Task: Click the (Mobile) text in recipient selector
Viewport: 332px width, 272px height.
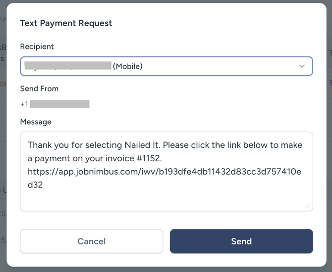Action: pyautogui.click(x=128, y=66)
